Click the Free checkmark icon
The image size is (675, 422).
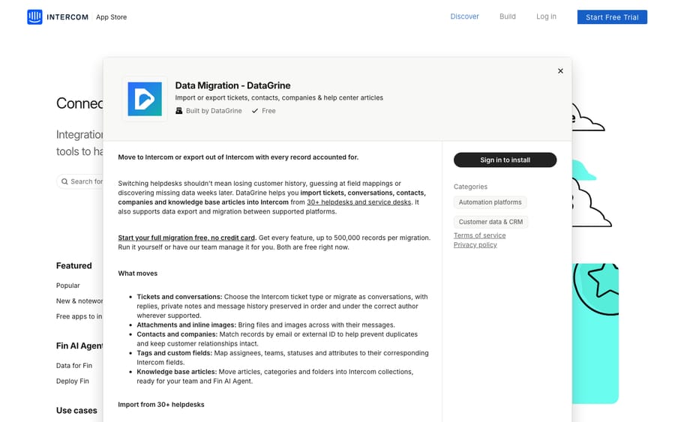[x=255, y=111]
